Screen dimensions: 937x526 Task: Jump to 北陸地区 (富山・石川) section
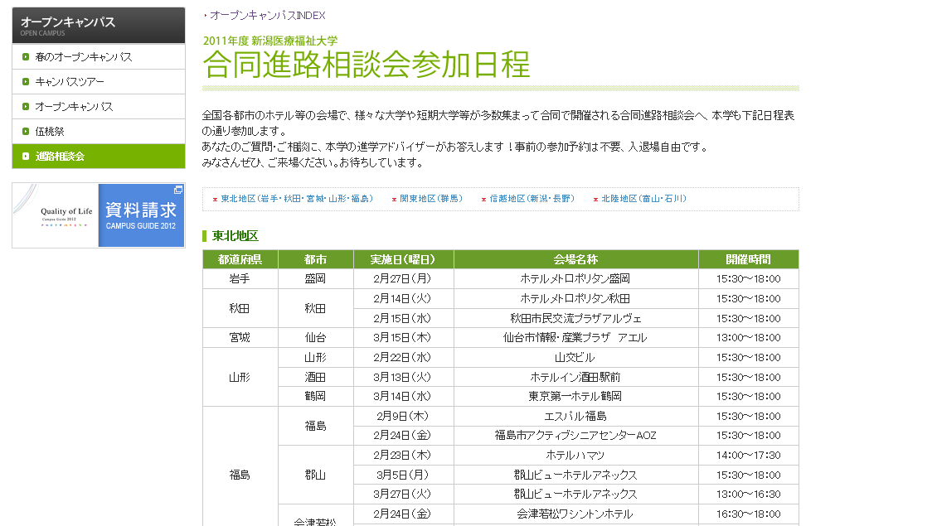pyautogui.click(x=643, y=199)
